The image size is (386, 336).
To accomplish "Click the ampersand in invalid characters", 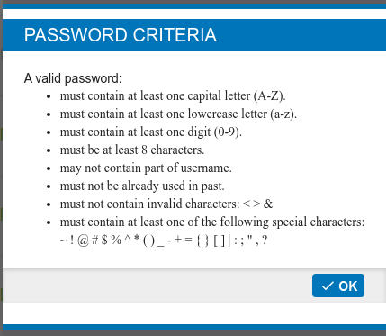I will (x=268, y=204).
